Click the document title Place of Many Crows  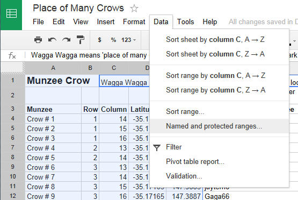(78, 8)
